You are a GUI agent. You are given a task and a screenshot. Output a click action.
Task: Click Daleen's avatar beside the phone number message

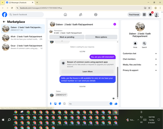click(52, 95)
